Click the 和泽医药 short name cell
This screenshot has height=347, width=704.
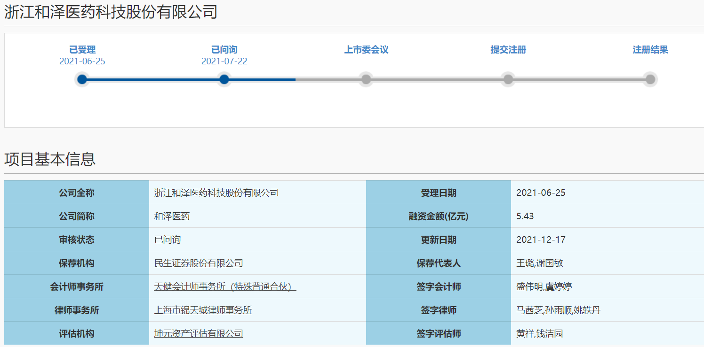[257, 216]
